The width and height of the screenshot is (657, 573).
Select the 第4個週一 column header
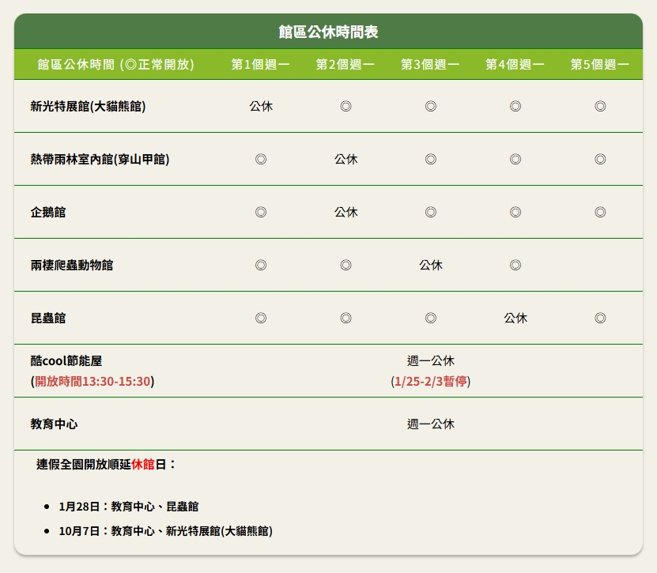click(x=515, y=65)
